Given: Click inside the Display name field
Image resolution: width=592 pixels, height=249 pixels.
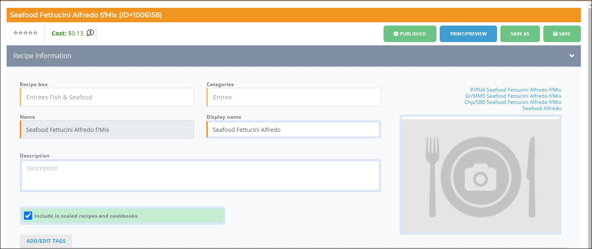Looking at the screenshot, I should point(293,129).
